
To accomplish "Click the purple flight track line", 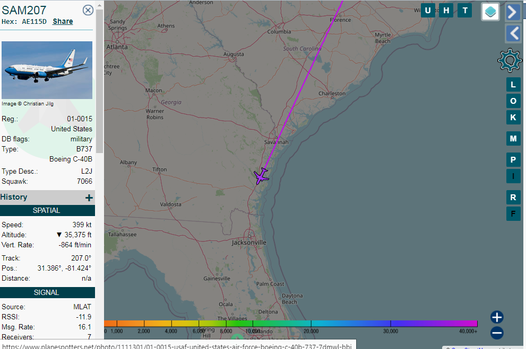I will (x=303, y=85).
